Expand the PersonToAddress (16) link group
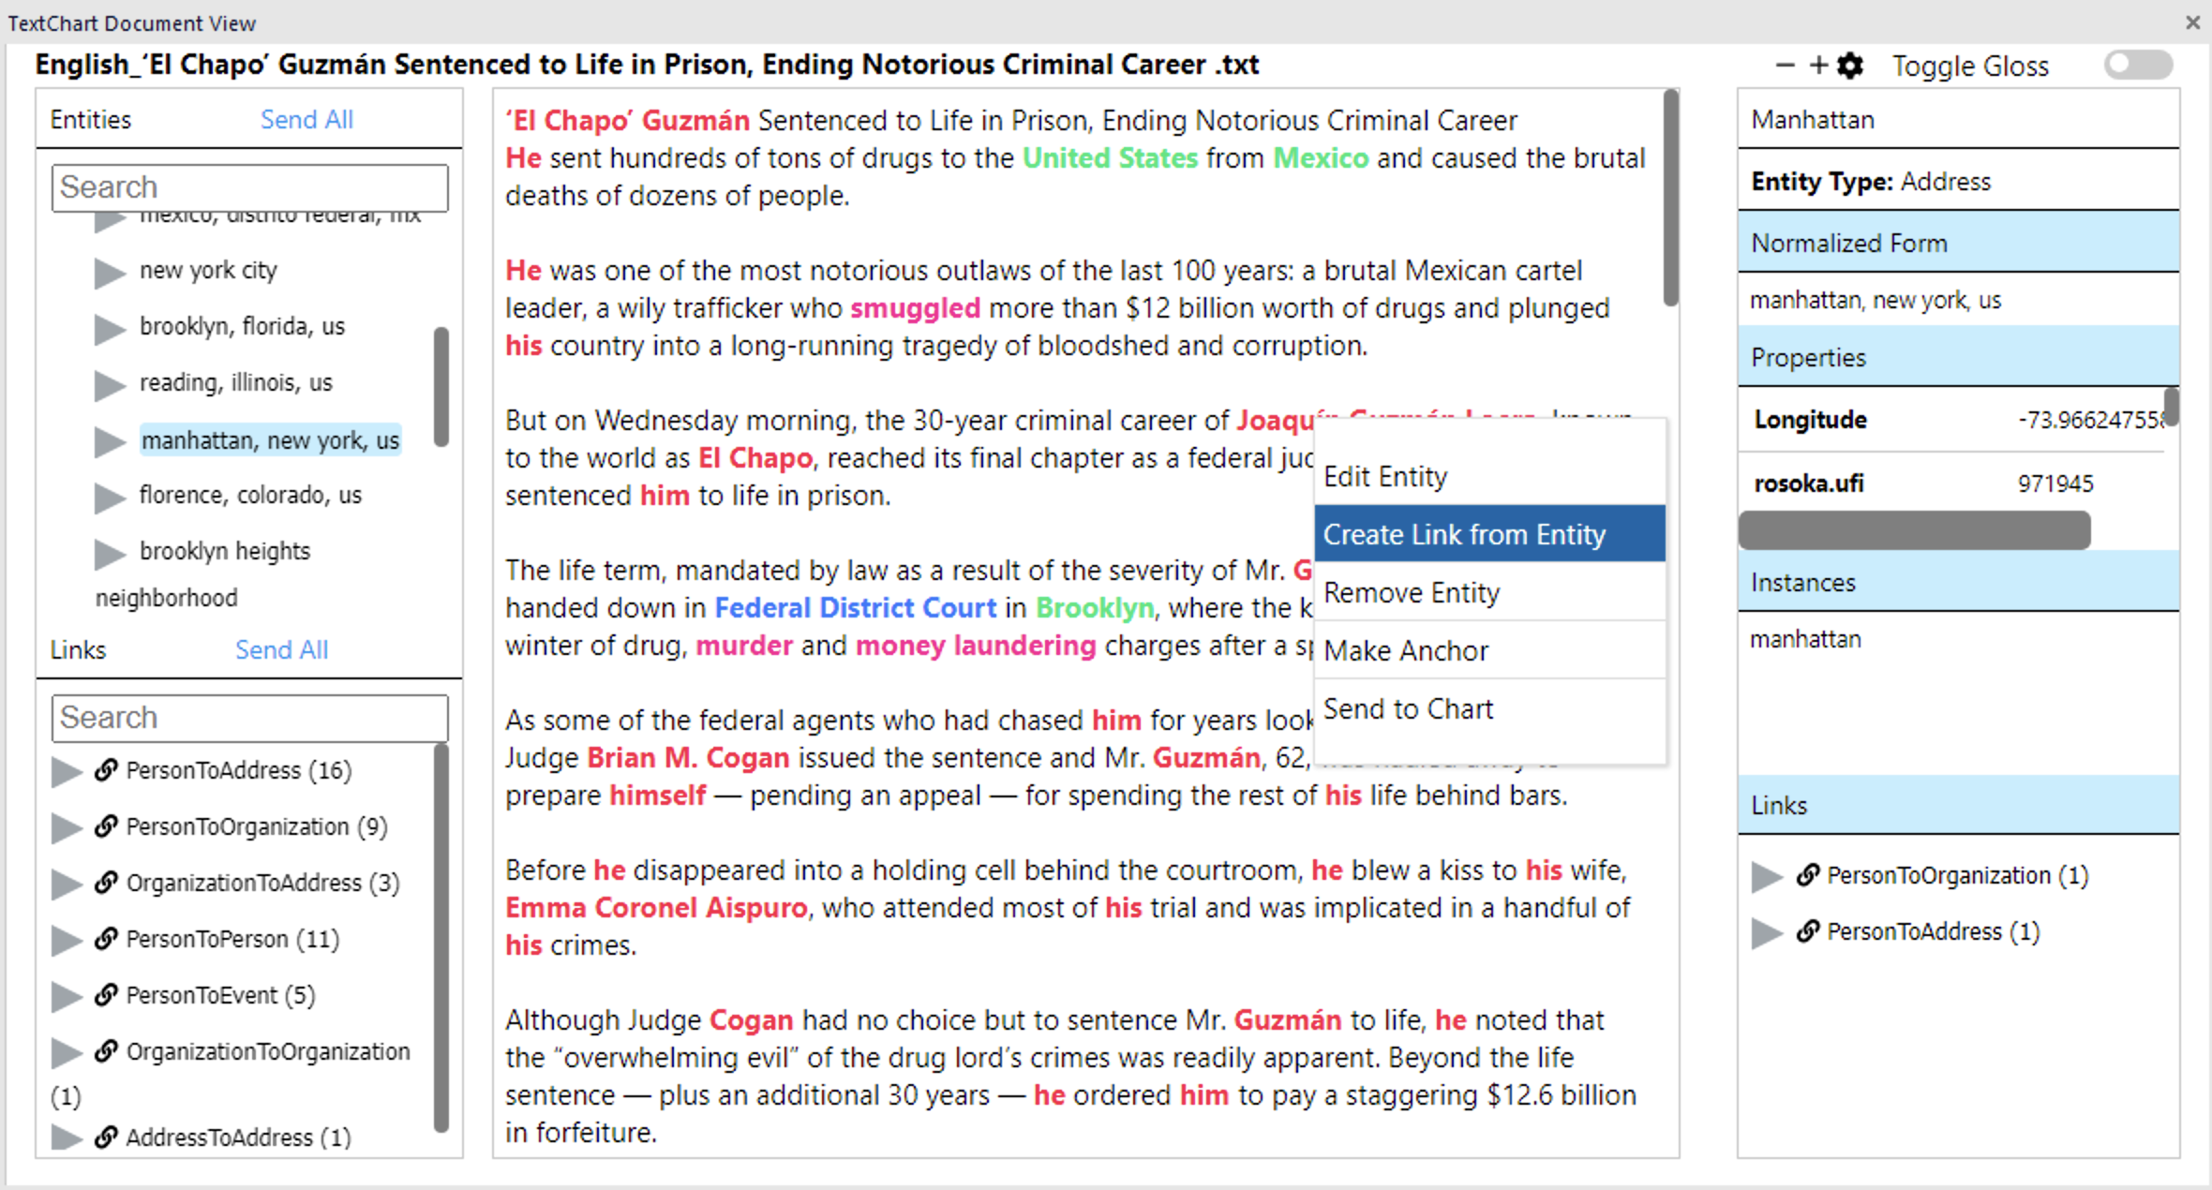 (x=66, y=772)
